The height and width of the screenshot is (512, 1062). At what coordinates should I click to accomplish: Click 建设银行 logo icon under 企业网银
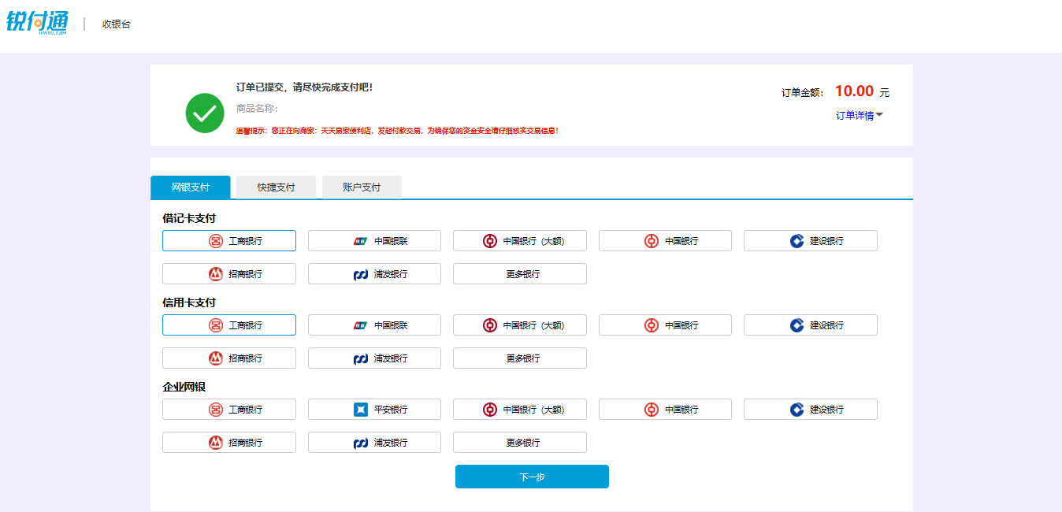[x=796, y=410]
